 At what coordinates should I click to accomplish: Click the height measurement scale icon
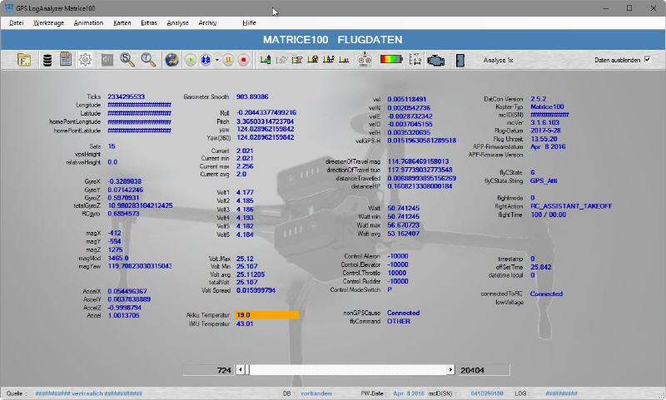click(415, 60)
